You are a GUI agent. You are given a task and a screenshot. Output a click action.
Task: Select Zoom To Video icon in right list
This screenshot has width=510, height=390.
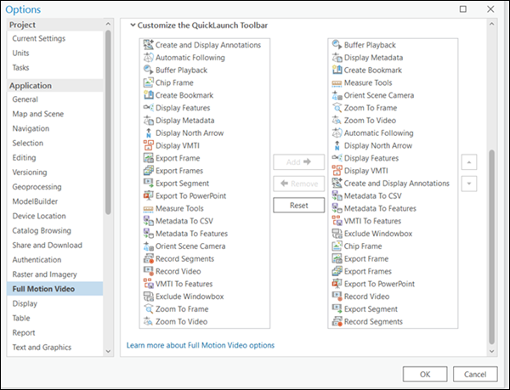337,121
